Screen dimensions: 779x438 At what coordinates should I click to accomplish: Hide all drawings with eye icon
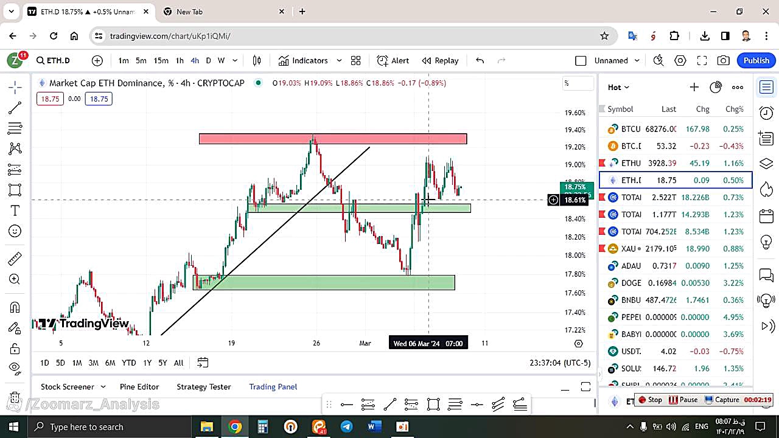[15, 367]
